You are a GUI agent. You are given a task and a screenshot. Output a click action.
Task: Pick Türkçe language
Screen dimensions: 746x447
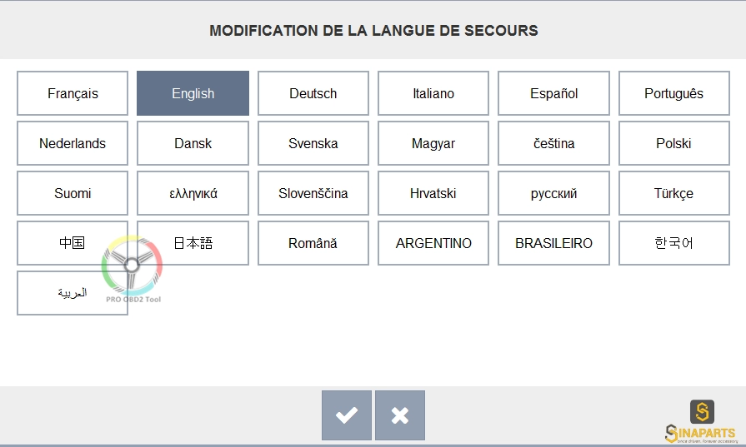[x=673, y=193]
